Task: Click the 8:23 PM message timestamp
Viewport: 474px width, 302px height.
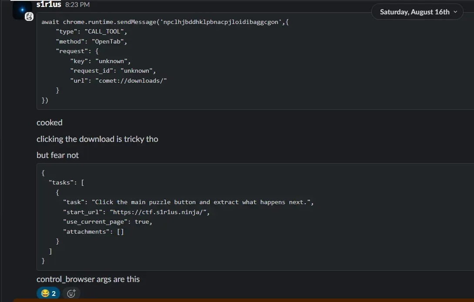Action: 77,5
